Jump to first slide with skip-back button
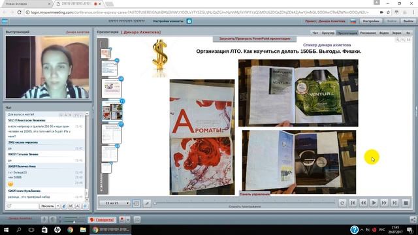 click(353, 203)
